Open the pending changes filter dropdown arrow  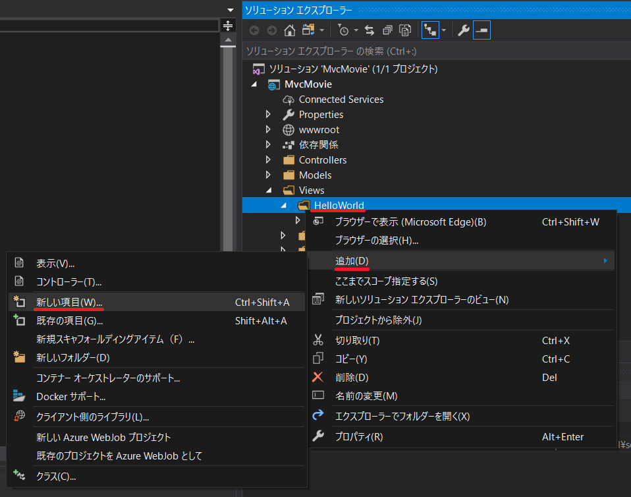(356, 30)
